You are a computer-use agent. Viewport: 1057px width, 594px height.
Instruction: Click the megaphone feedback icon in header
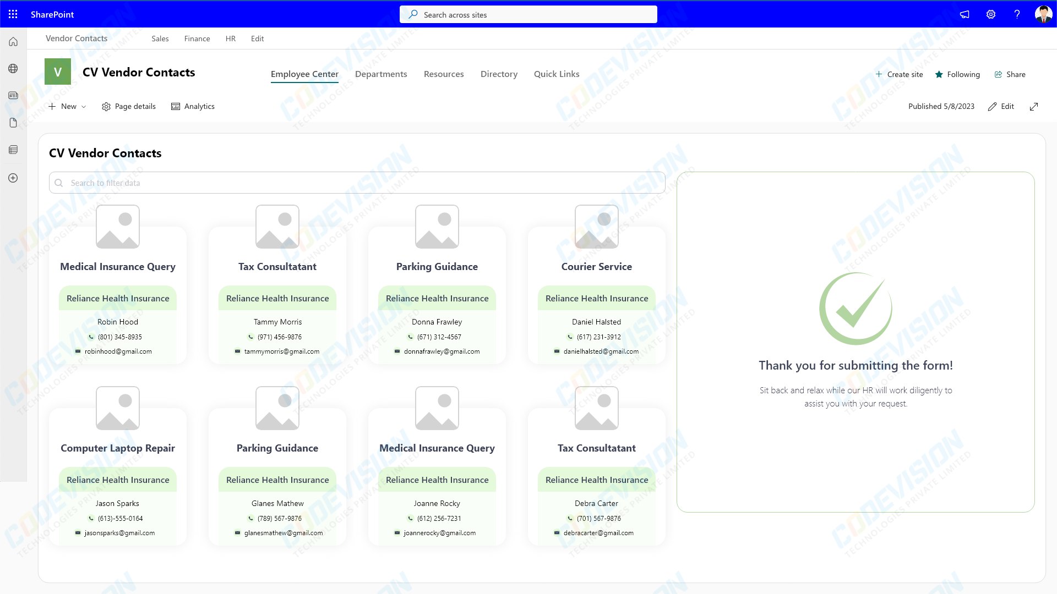[x=965, y=14]
